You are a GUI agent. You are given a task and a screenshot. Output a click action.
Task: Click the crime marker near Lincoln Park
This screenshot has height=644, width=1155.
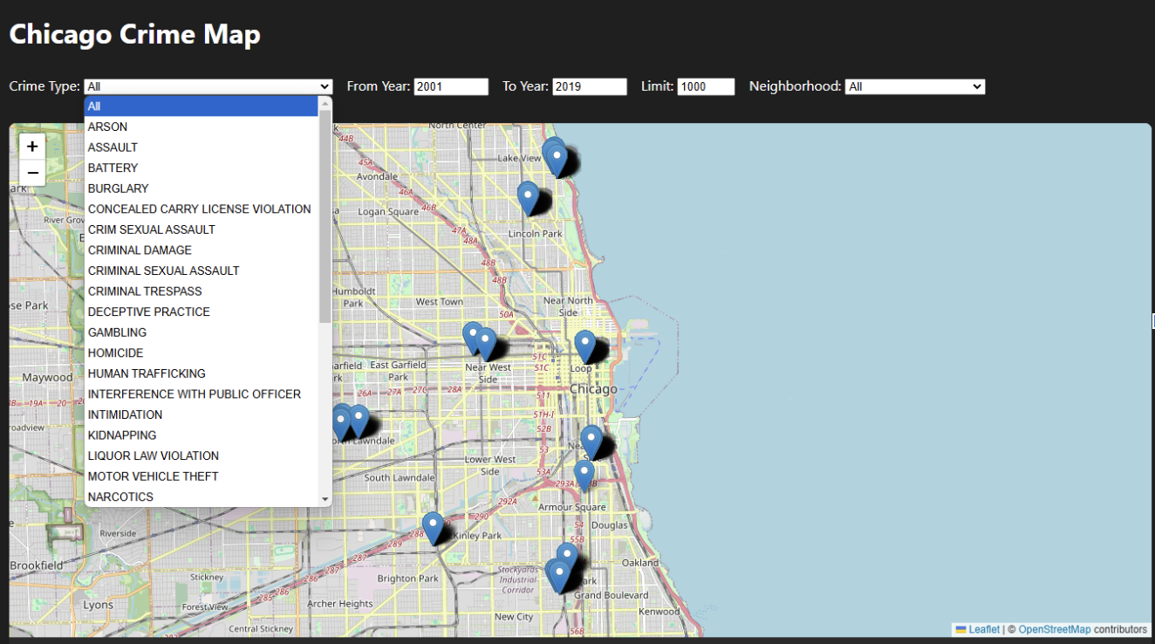point(528,195)
